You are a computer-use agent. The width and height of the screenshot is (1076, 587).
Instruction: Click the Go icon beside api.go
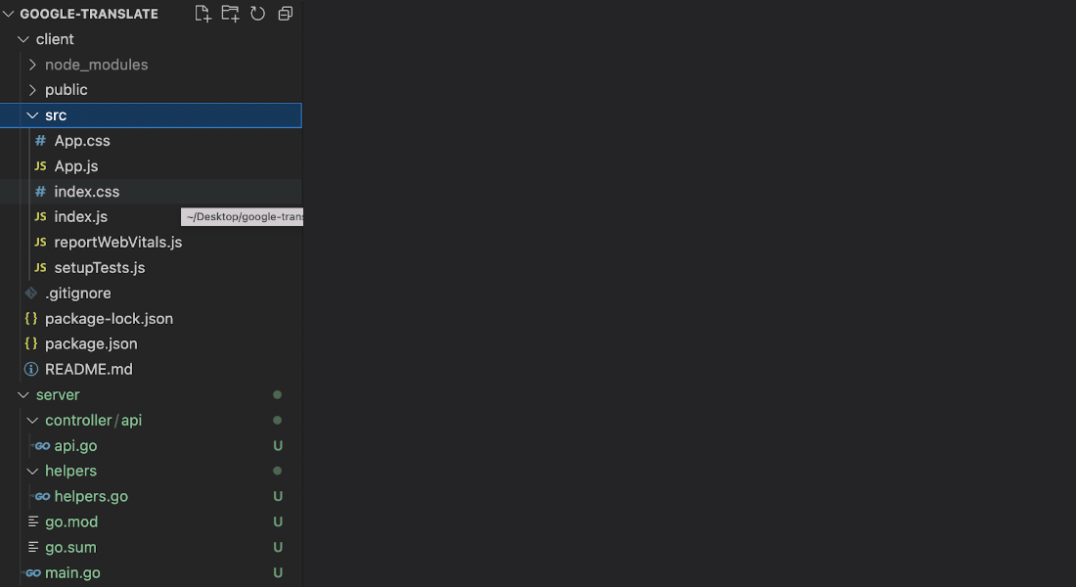pos(42,446)
